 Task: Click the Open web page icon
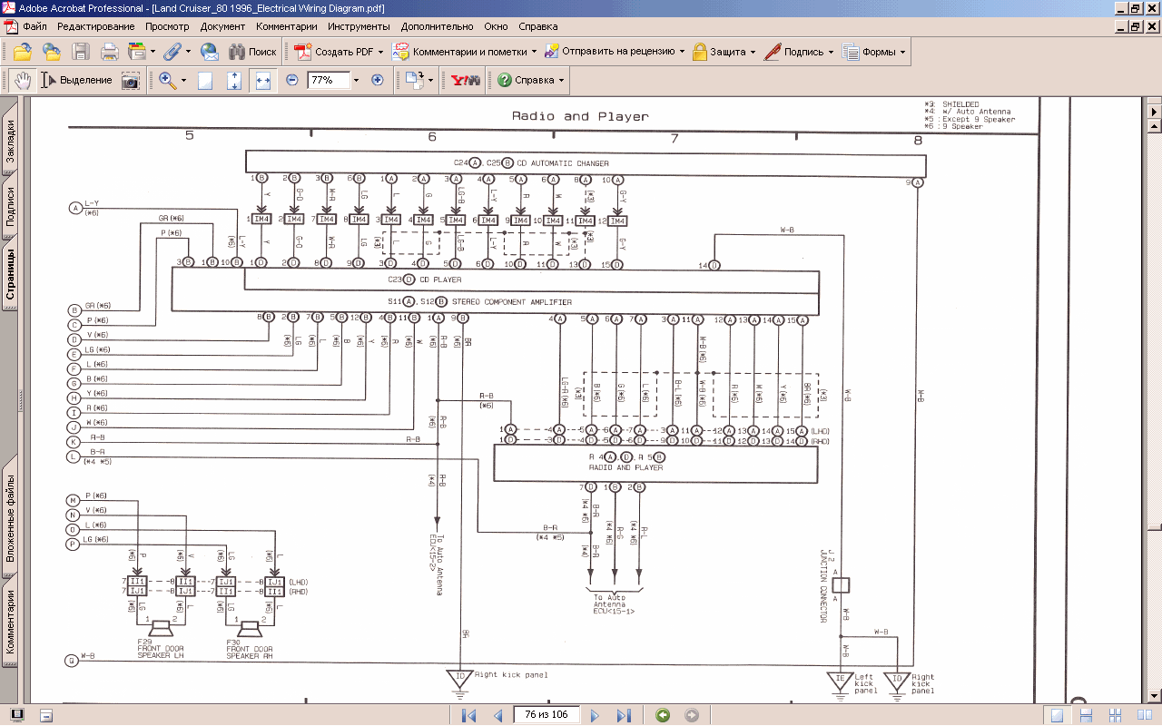pos(52,52)
